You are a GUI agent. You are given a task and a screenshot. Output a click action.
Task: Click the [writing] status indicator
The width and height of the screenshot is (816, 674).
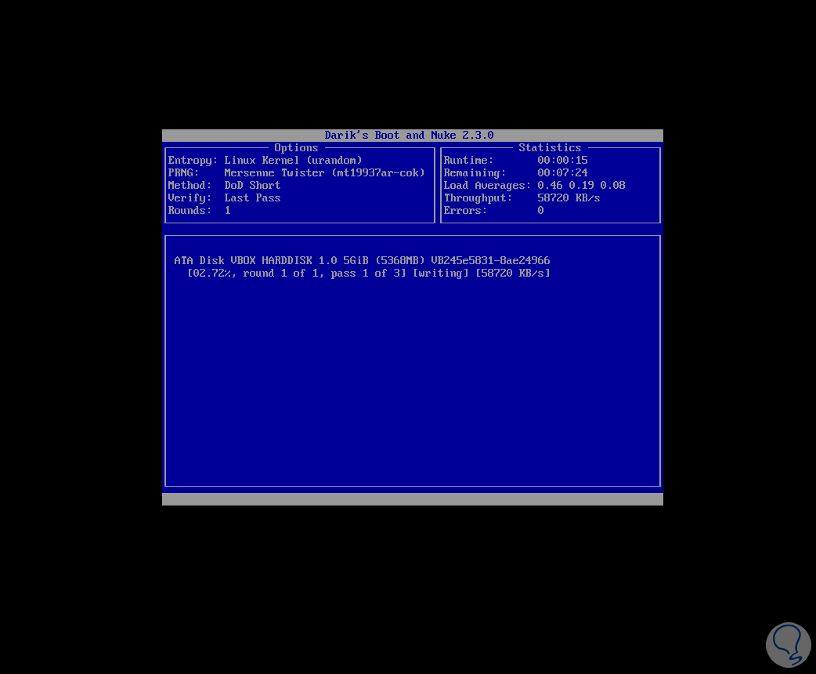click(x=441, y=274)
